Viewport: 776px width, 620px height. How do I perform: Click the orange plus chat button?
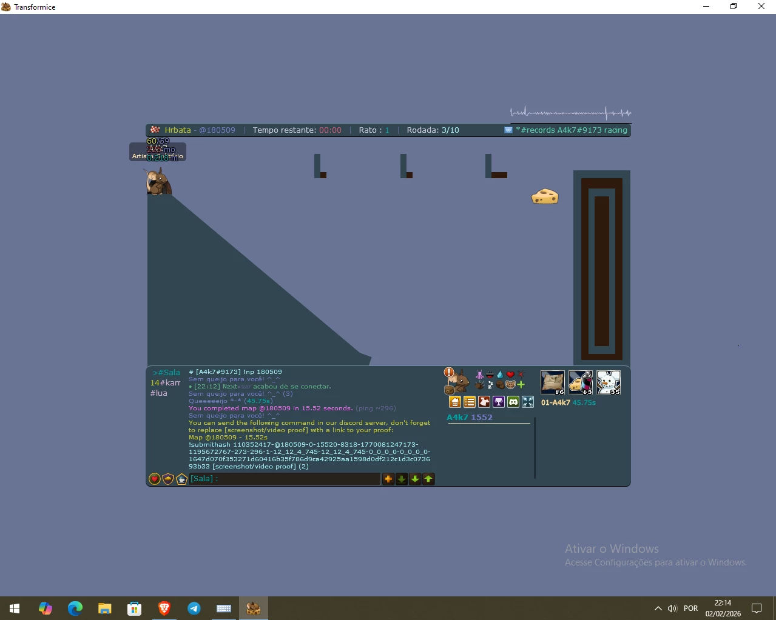pyautogui.click(x=388, y=479)
